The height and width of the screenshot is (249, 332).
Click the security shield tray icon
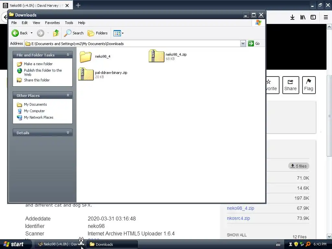[296, 244]
